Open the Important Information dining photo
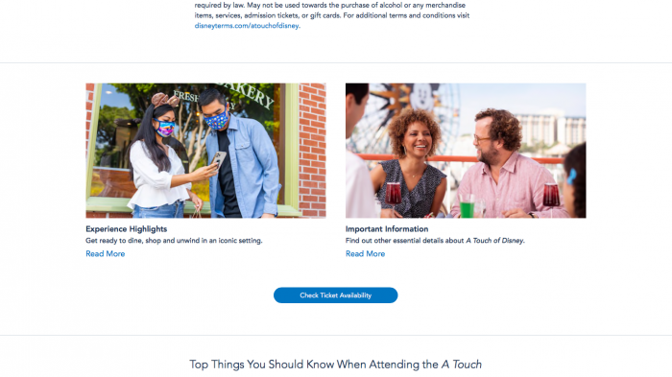Image resolution: width=672 pixels, height=377 pixels. click(466, 151)
